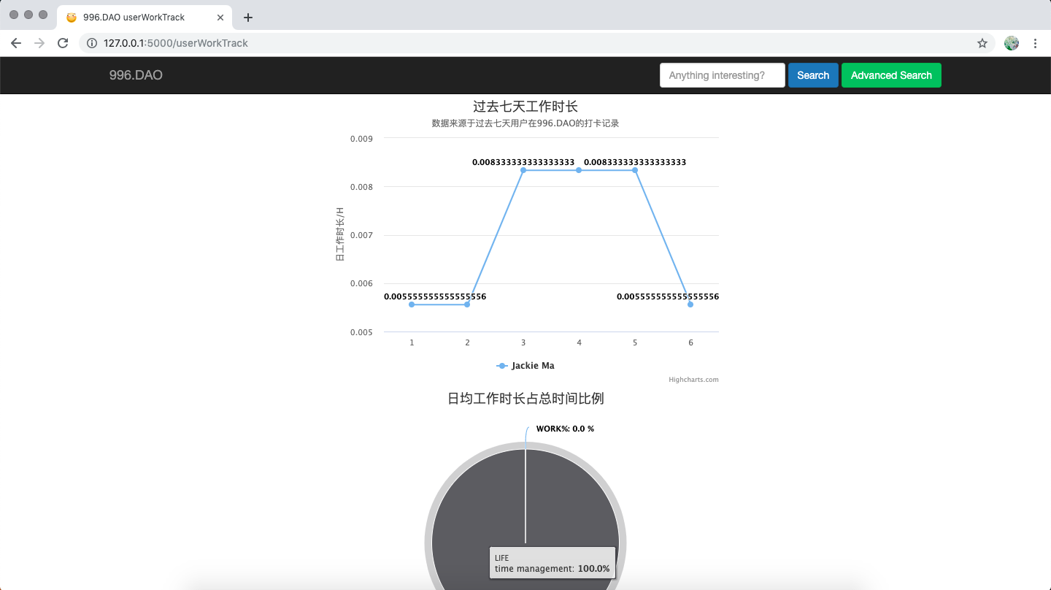Screen dimensions: 1051x590
Task: Click the subtitle about 996.DAO打卡记录
Action: coord(525,123)
